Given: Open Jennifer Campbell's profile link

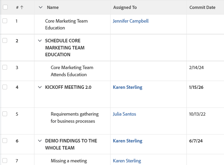Looking at the screenshot, I should (x=131, y=21).
